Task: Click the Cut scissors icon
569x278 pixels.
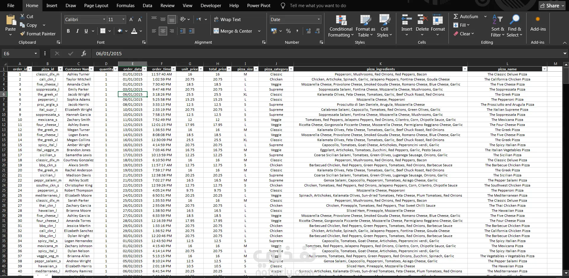Action: 22,16
